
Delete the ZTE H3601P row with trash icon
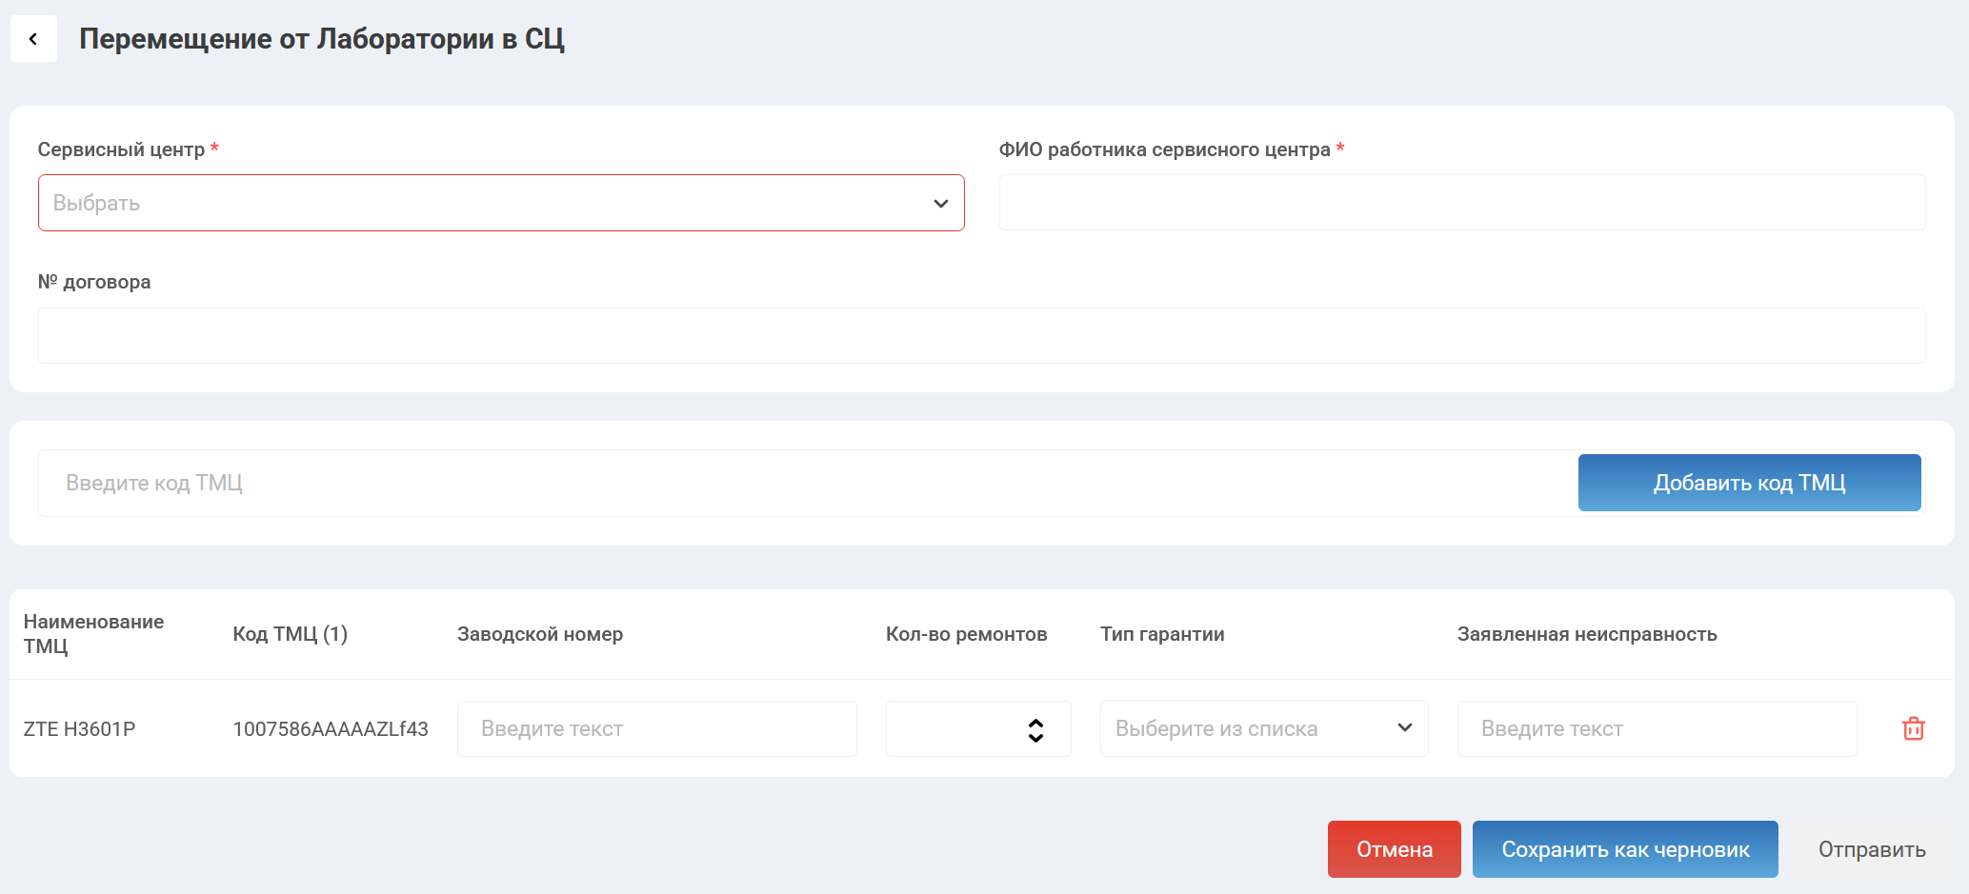(1913, 728)
